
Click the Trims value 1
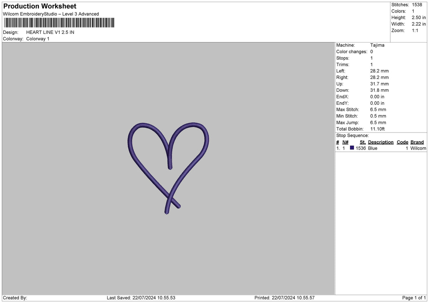[x=372, y=64]
